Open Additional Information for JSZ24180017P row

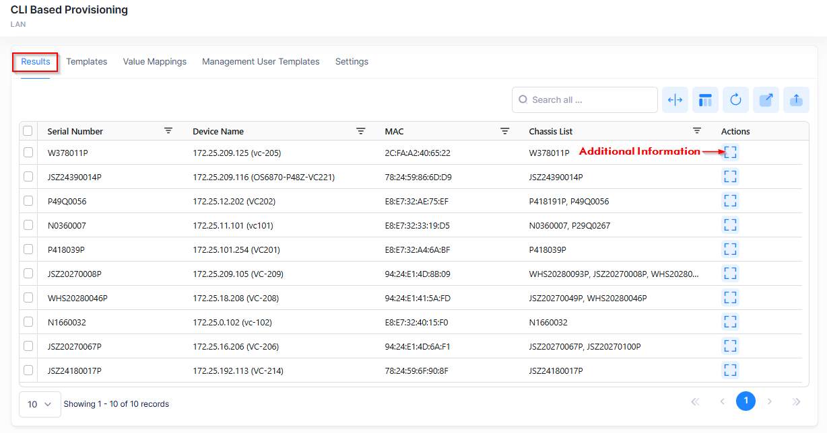click(730, 370)
